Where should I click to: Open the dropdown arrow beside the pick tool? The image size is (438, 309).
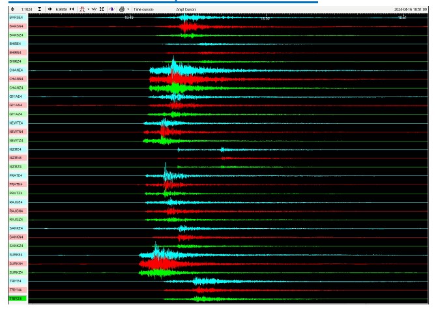coord(87,10)
